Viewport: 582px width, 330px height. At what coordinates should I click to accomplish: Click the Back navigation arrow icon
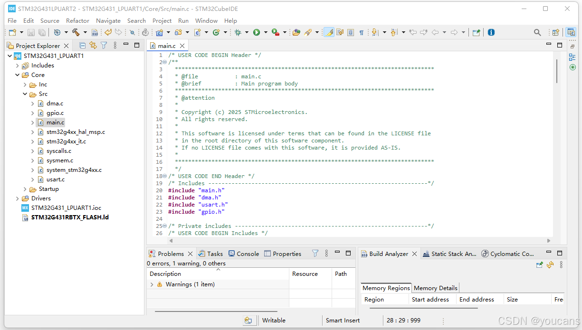click(x=435, y=32)
